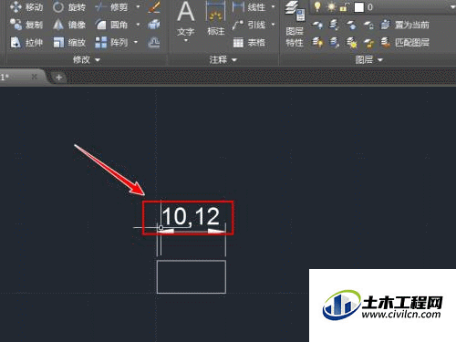Toggle layer 0 freeze sun icon
This screenshot has width=456, height=342.
coord(331,6)
